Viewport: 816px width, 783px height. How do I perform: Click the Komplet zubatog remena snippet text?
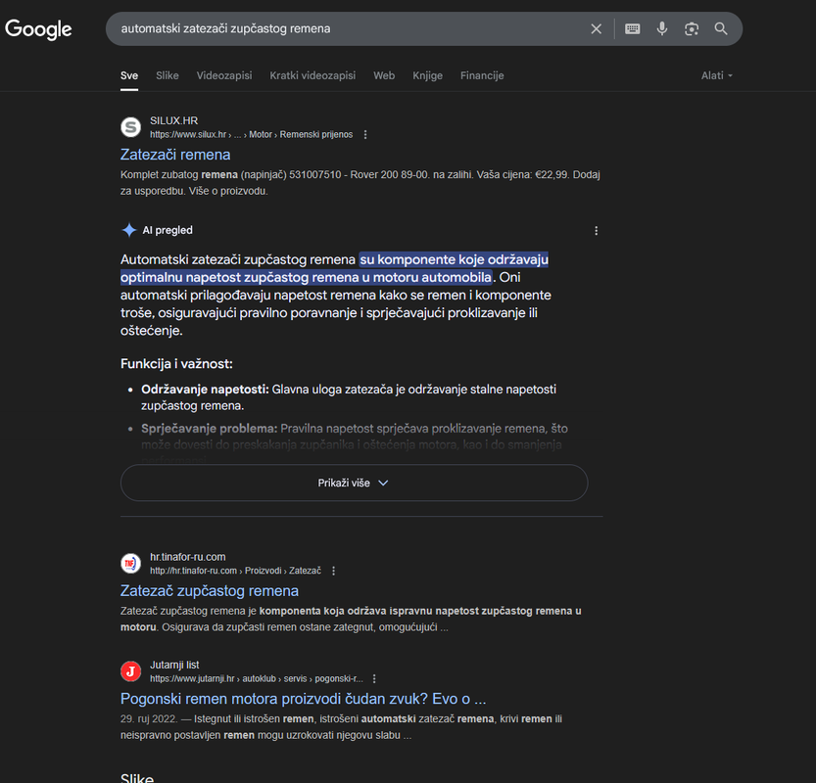(x=360, y=183)
